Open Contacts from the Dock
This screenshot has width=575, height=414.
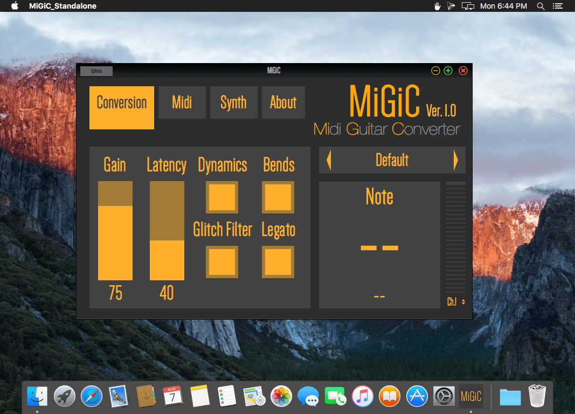click(x=146, y=396)
